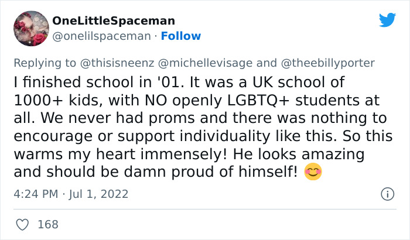Click the Twitter bird logo
This screenshot has width=410, height=240.
coord(387,20)
